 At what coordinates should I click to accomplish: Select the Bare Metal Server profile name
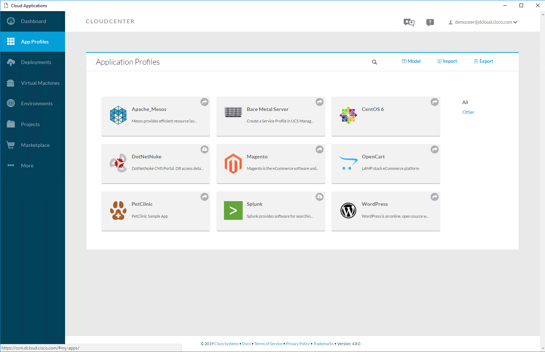click(x=267, y=109)
